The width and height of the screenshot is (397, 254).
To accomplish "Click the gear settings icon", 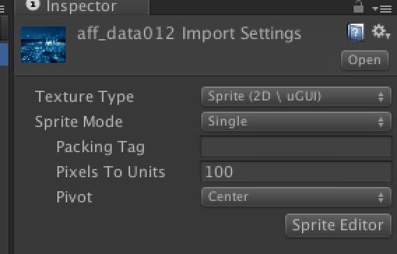I will coord(380,31).
